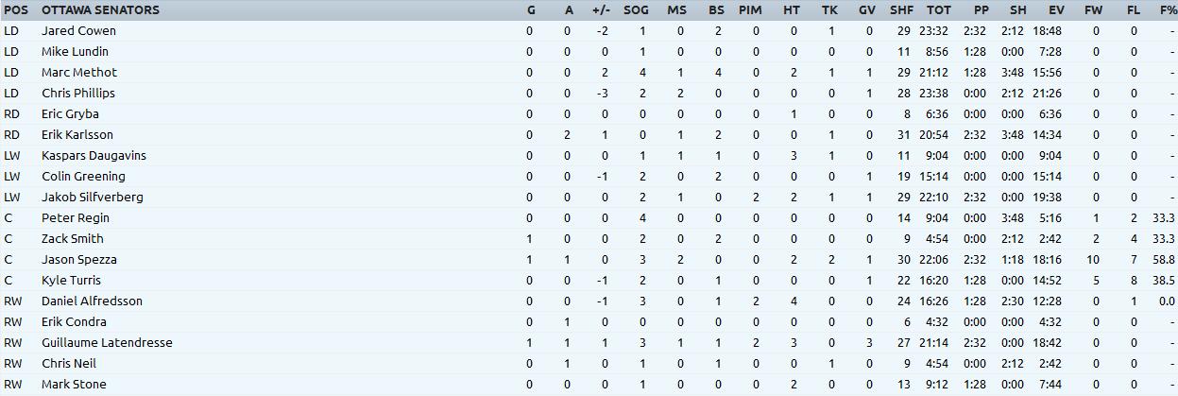The height and width of the screenshot is (396, 1178).
Task: Click the Jason Spezza player name
Action: point(79,259)
